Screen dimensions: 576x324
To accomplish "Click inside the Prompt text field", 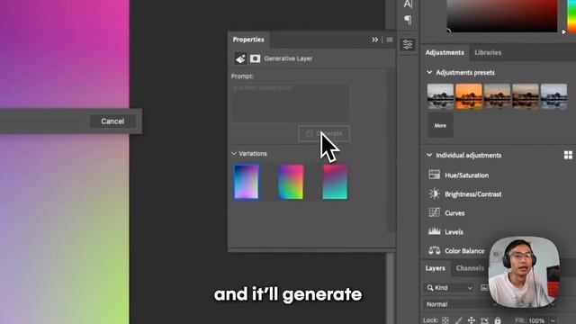I will click(290, 103).
